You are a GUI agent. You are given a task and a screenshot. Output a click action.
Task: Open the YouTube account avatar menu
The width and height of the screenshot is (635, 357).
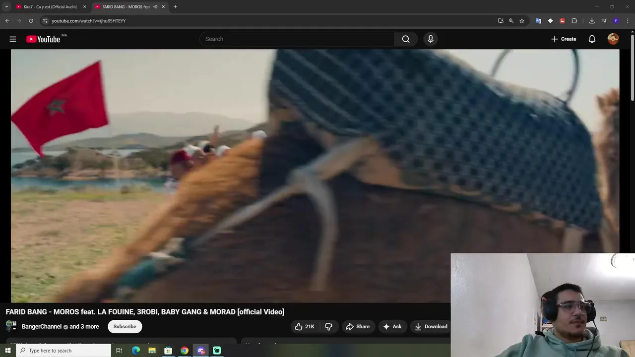(613, 39)
